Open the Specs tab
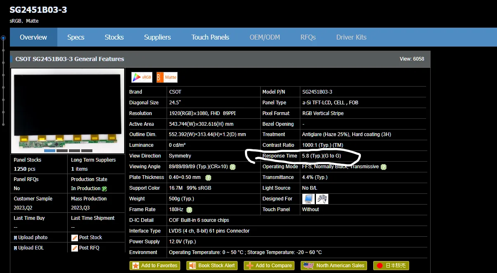The height and width of the screenshot is (273, 497). pyautogui.click(x=76, y=37)
